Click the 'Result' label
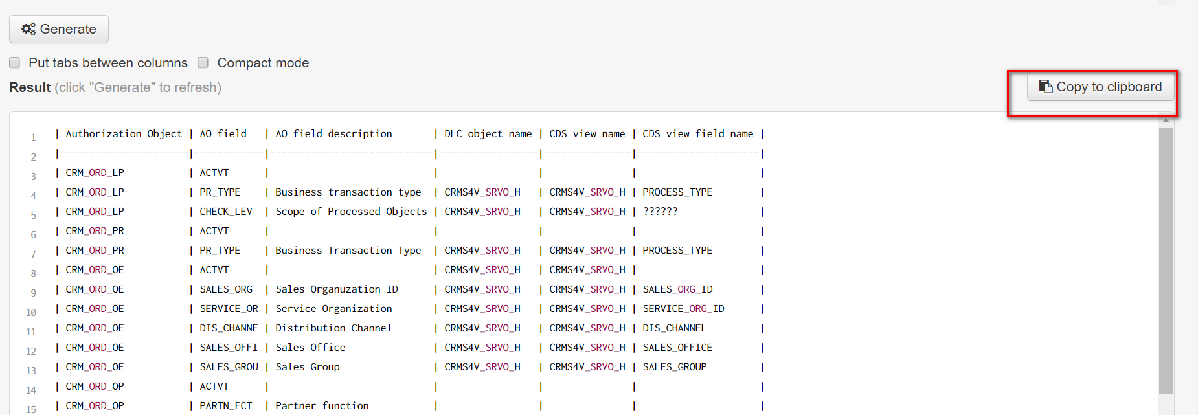The height and width of the screenshot is (415, 1198). click(x=30, y=87)
